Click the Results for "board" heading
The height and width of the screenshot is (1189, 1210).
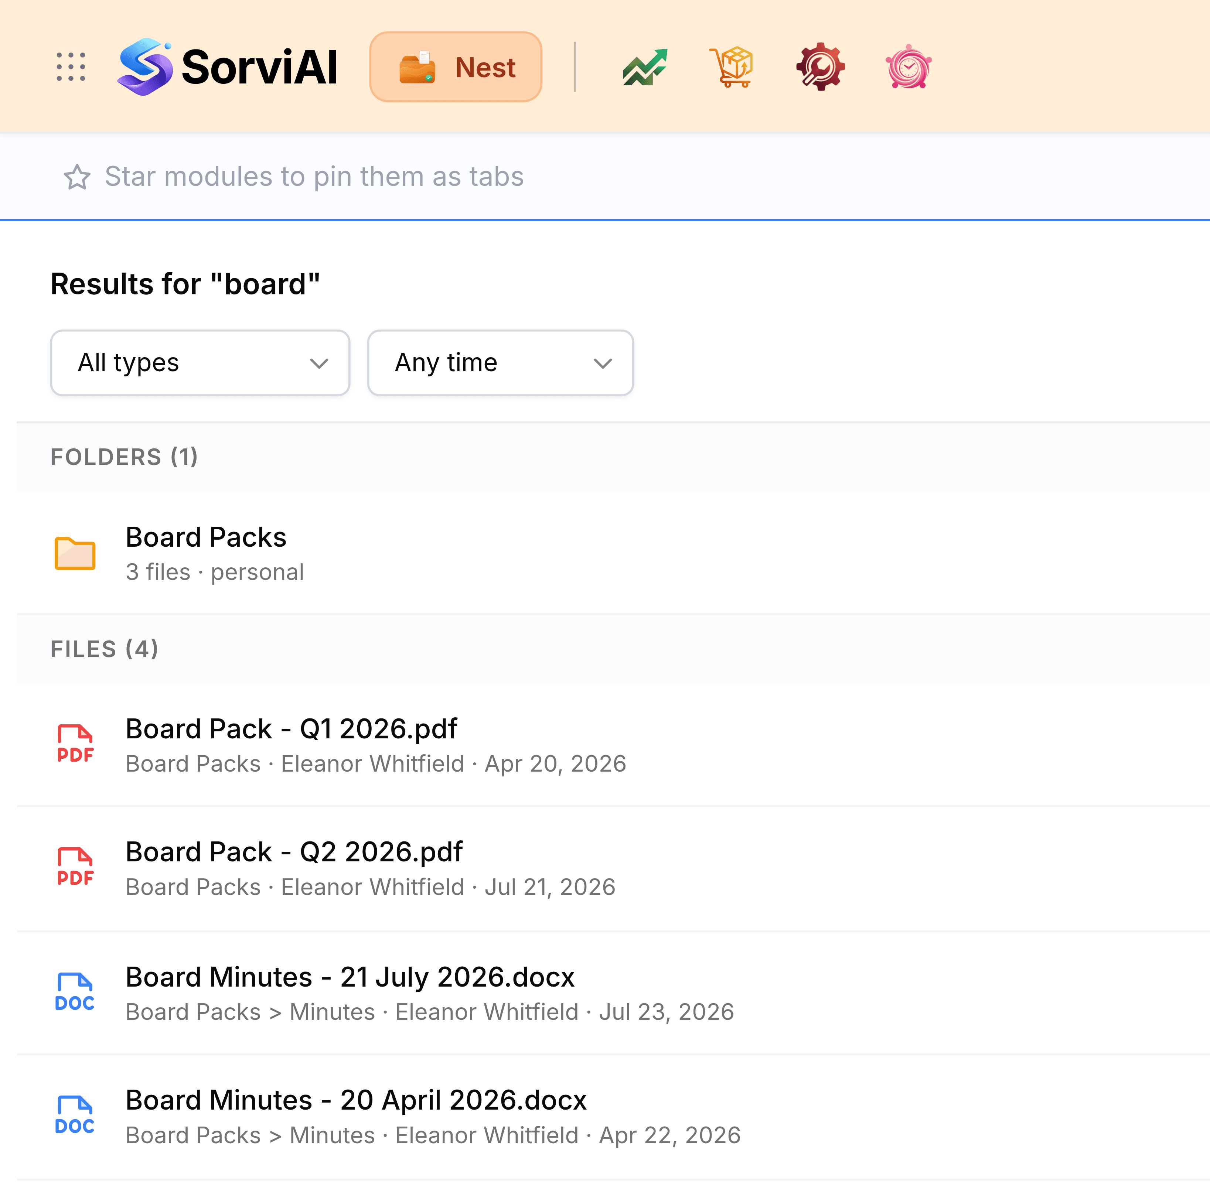185,284
